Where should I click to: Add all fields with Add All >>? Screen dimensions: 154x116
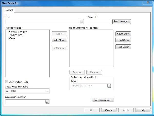tap(59, 40)
